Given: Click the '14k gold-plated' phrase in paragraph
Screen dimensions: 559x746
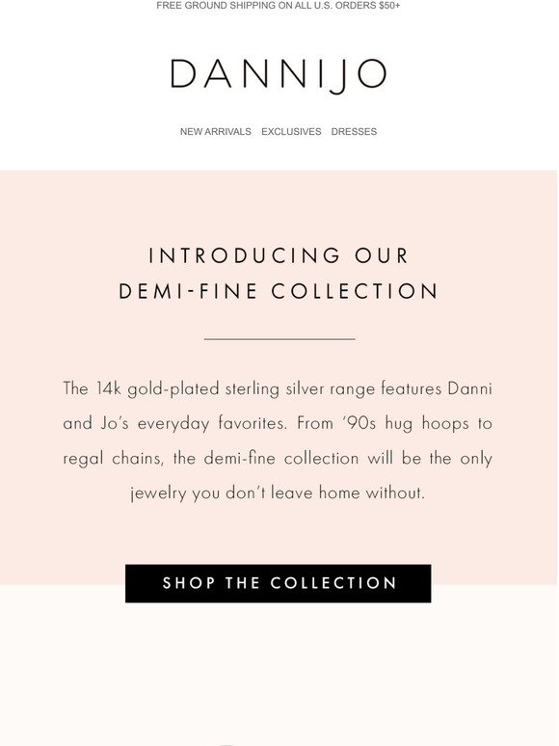Looking at the screenshot, I should (x=157, y=389).
